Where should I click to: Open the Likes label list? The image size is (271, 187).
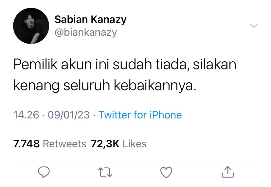(x=135, y=144)
